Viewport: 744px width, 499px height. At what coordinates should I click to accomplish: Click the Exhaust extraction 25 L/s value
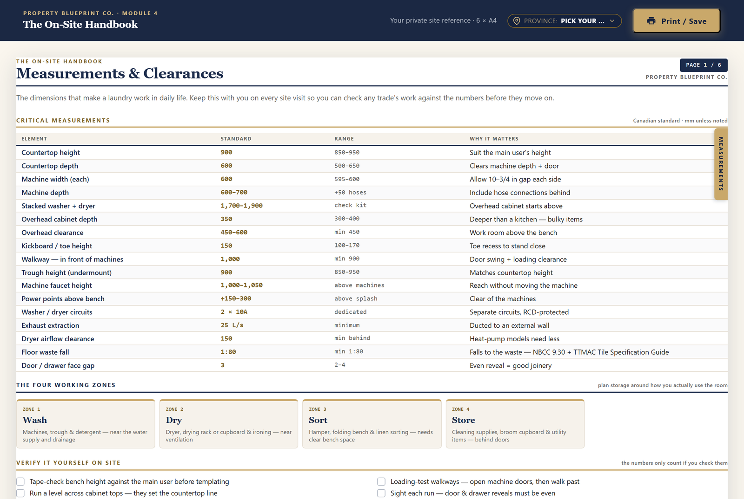tap(232, 325)
